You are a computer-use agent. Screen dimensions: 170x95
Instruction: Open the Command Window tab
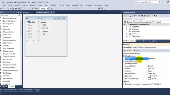[11, 90]
